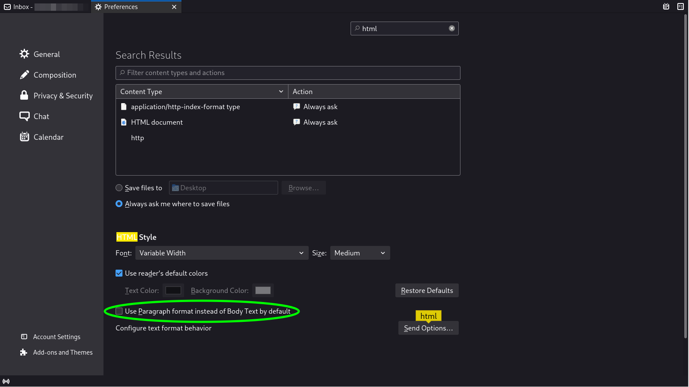Enable Paragraph format instead of Body Text
Viewport: 689px width, 387px height.
pyautogui.click(x=119, y=311)
